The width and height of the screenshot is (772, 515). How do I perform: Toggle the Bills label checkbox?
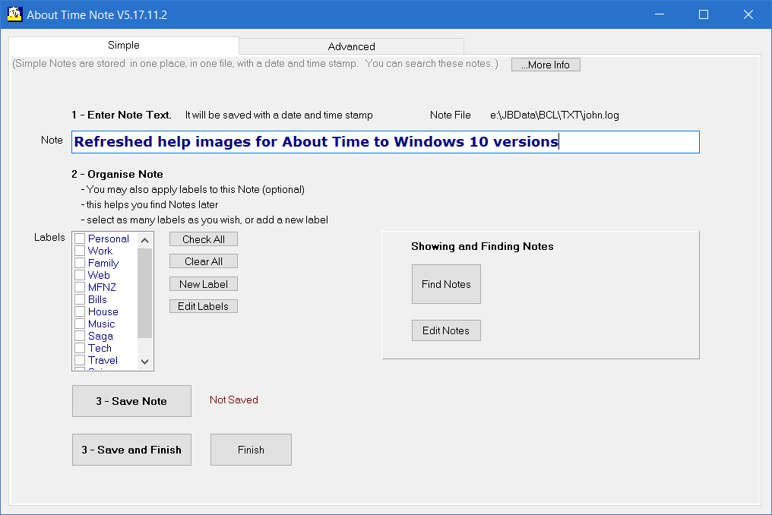pyautogui.click(x=80, y=299)
